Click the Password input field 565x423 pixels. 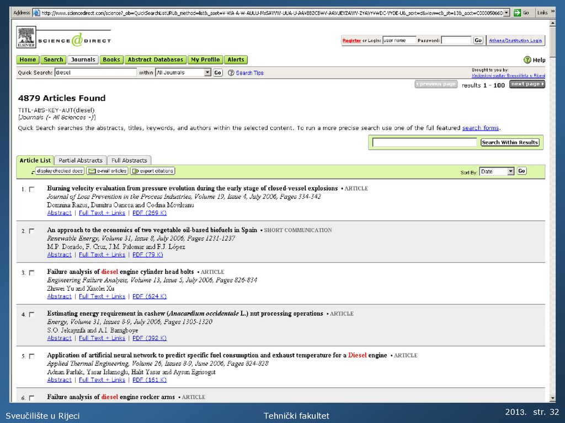point(456,40)
